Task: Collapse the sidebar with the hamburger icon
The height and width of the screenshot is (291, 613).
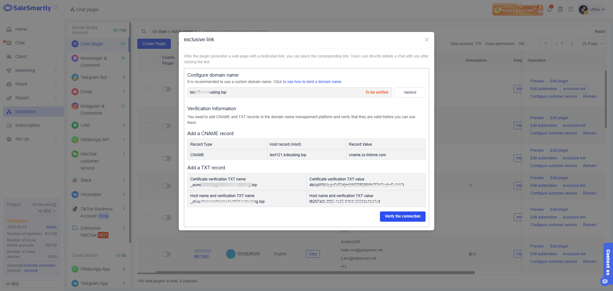Action: [56, 7]
